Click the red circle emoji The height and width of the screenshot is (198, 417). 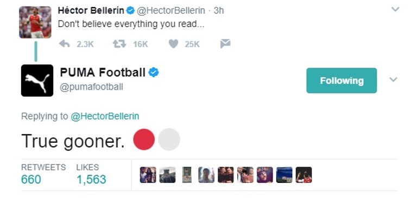pyautogui.click(x=144, y=140)
